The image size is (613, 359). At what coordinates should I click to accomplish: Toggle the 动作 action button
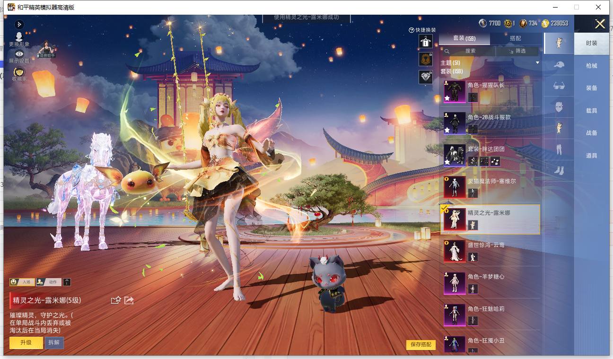click(x=49, y=282)
